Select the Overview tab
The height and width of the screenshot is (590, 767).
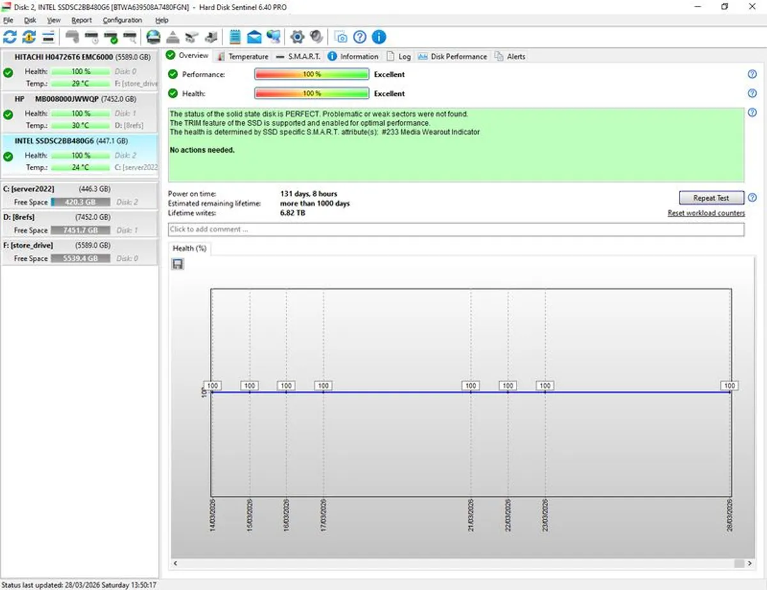187,56
